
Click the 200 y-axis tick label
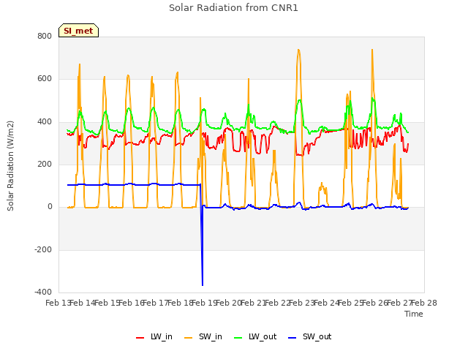point(45,164)
